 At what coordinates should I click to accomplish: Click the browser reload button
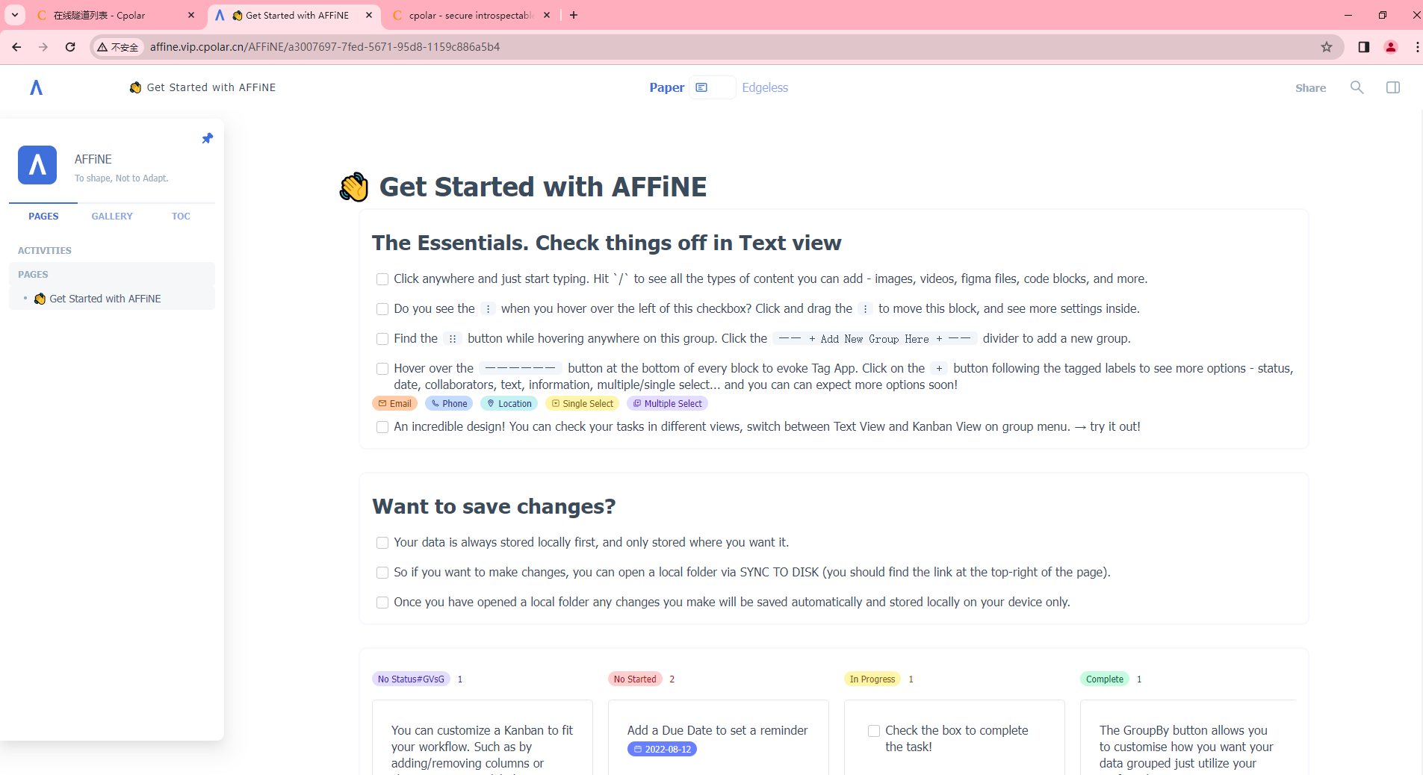click(70, 47)
